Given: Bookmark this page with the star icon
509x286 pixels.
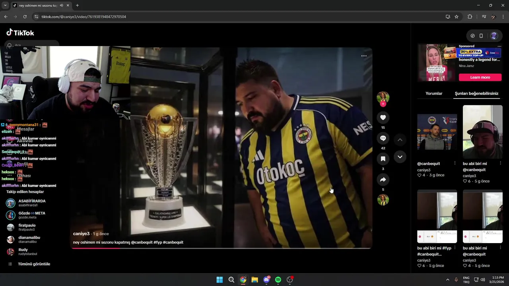Looking at the screenshot, I should click(x=457, y=17).
